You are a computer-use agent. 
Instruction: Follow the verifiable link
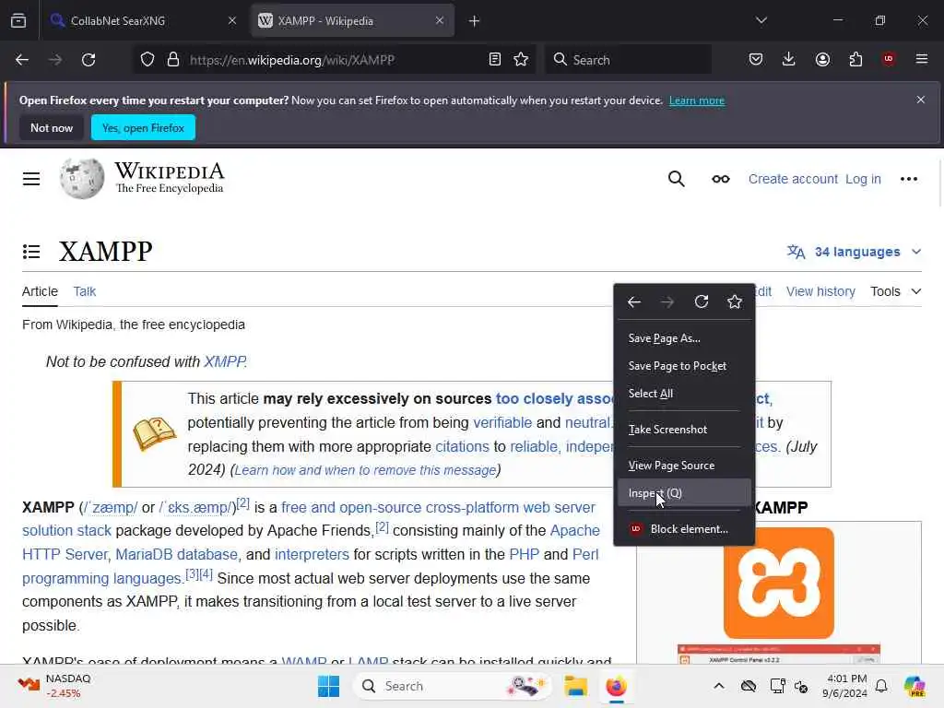502,422
